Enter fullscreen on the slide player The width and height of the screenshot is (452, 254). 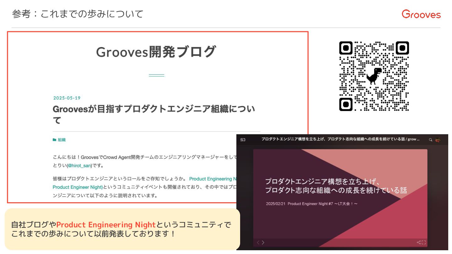[x=424, y=242]
